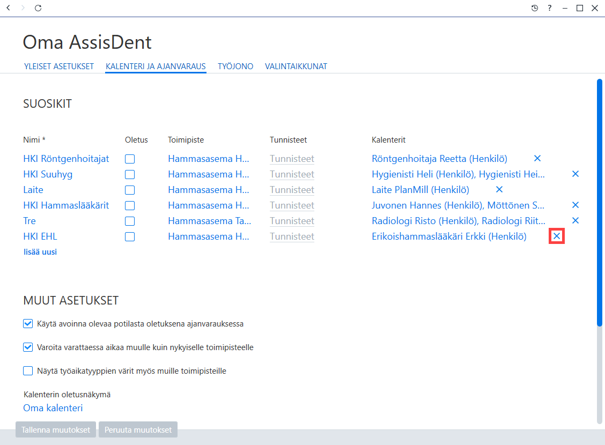Switch to Yleiset asetukset tab
Image resolution: width=605 pixels, height=445 pixels.
click(x=58, y=66)
